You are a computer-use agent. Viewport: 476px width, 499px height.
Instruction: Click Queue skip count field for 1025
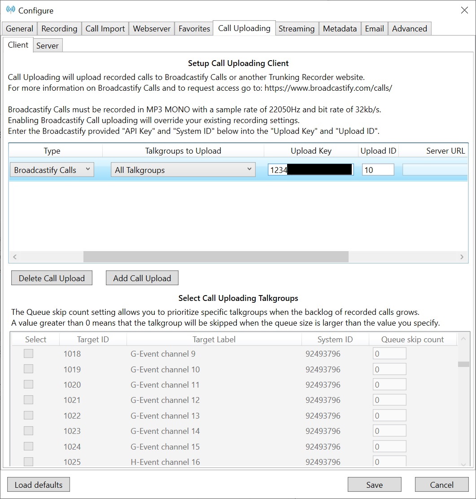click(389, 462)
